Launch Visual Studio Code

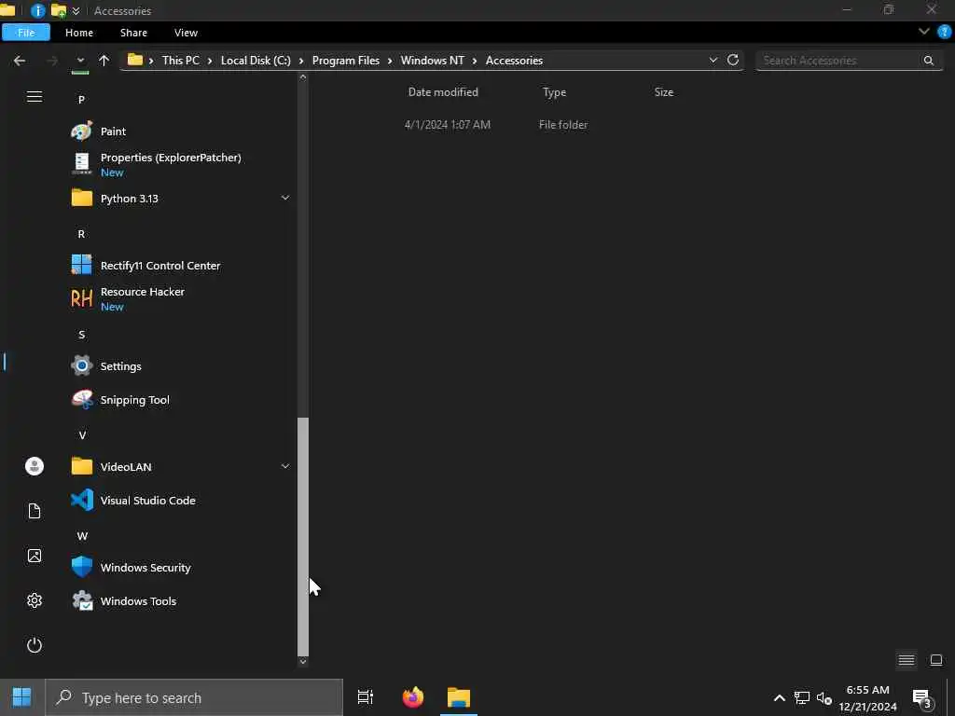(x=147, y=501)
